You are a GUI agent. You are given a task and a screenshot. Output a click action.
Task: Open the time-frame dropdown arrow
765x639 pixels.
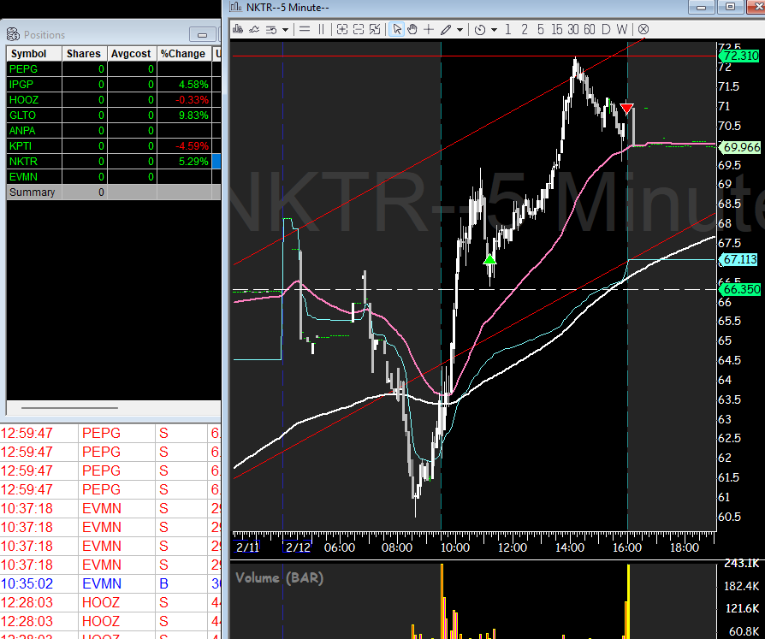tap(494, 30)
